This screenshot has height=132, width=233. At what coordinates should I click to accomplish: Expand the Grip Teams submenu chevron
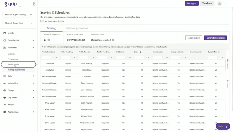[33, 97]
